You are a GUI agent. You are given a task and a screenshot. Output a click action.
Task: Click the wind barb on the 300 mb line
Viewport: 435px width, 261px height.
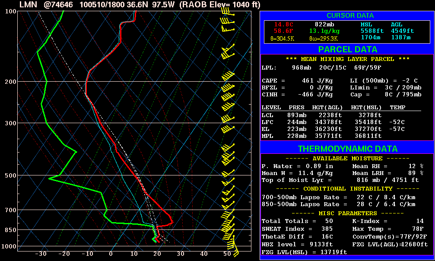coord(227,124)
